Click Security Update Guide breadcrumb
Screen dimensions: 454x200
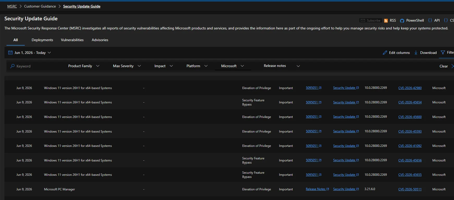pyautogui.click(x=82, y=6)
